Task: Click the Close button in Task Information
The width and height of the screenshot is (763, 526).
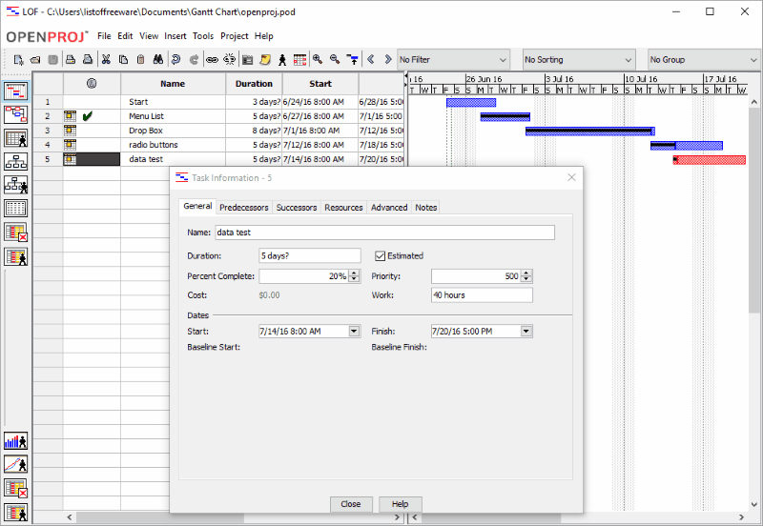Action: tap(351, 504)
